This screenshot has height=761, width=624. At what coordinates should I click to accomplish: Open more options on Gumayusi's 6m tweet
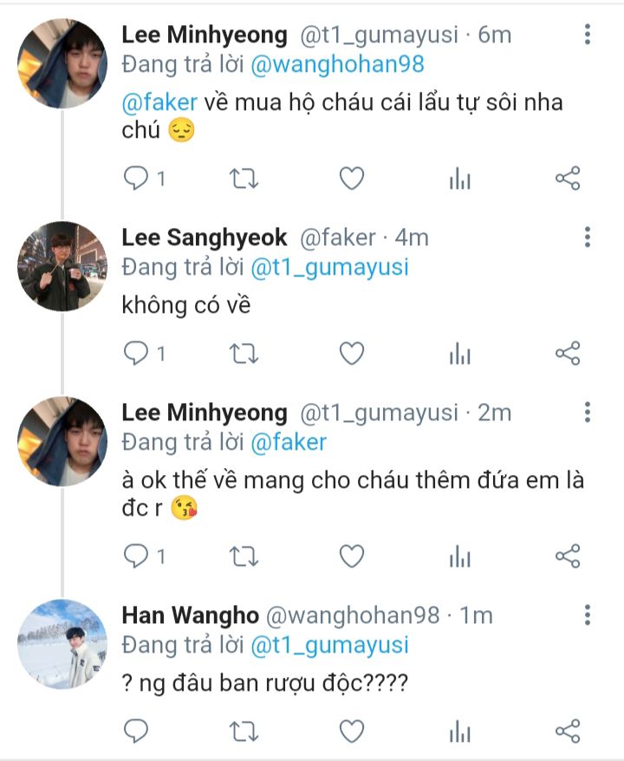click(588, 35)
